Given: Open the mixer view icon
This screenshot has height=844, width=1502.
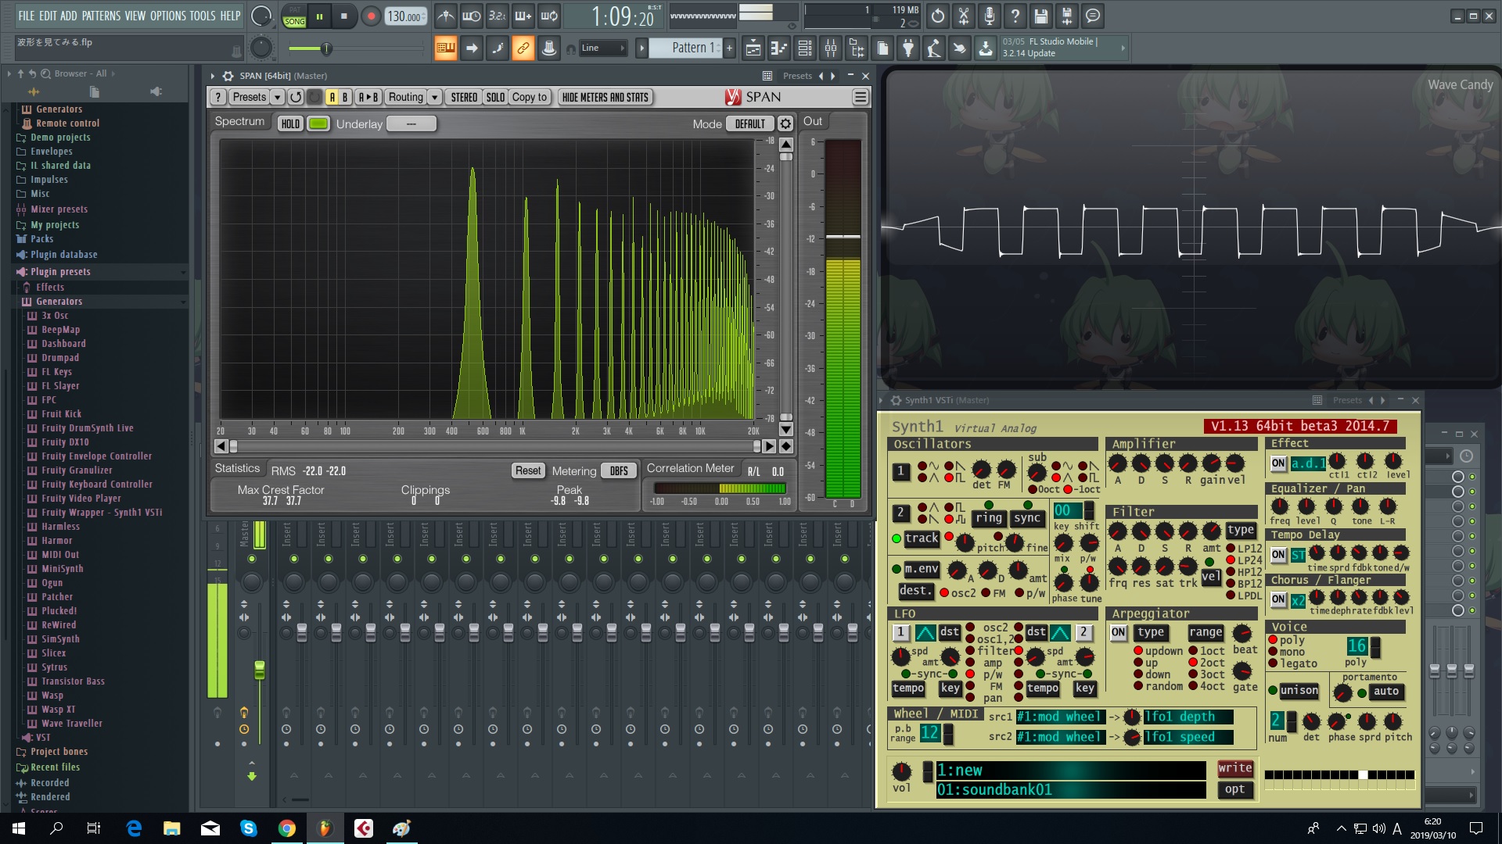Looking at the screenshot, I should coord(831,48).
